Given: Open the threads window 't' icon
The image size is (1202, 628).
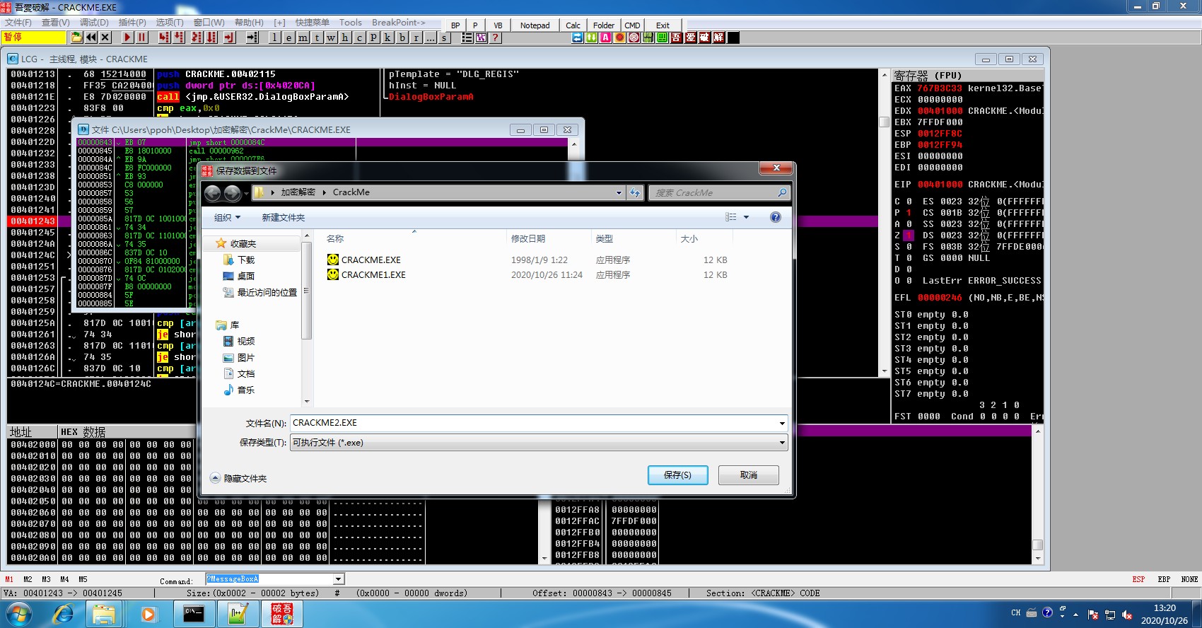Looking at the screenshot, I should click(x=317, y=37).
